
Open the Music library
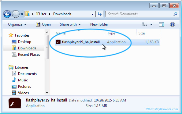(23, 80)
